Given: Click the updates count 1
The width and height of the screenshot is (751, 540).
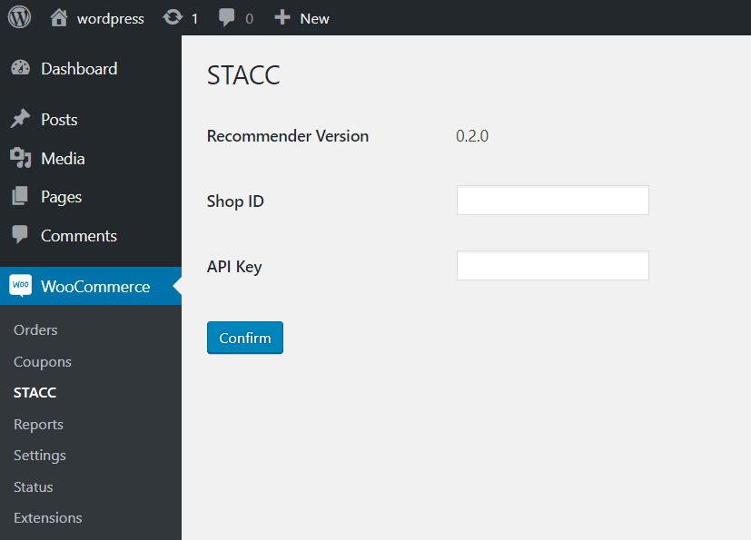Looking at the screenshot, I should tap(194, 19).
